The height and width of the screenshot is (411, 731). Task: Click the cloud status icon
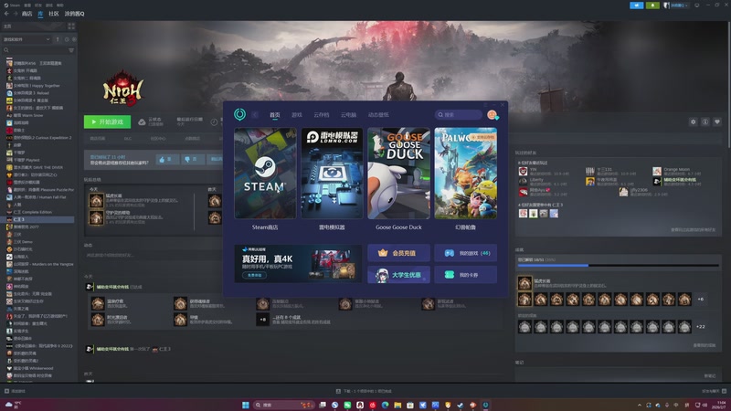pos(142,122)
